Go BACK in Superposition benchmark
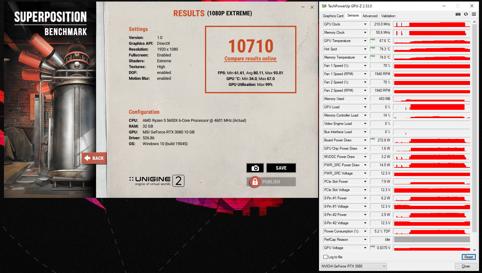Image resolution: width=482 pixels, height=273 pixels. 94,158
